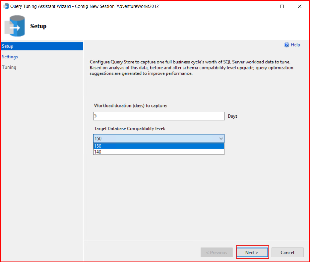Image resolution: width=310 pixels, height=262 pixels.
Task: Select the Tuning step in sidebar
Action: (x=9, y=67)
